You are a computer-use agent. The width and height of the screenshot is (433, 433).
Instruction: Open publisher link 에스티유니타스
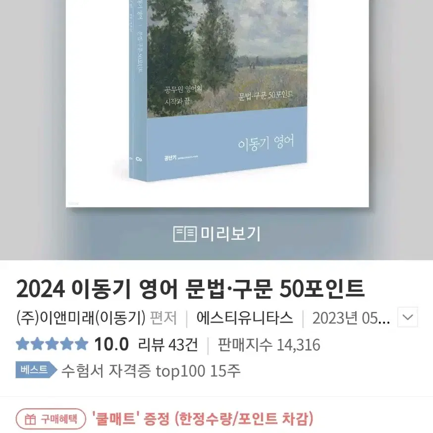pyautogui.click(x=245, y=318)
